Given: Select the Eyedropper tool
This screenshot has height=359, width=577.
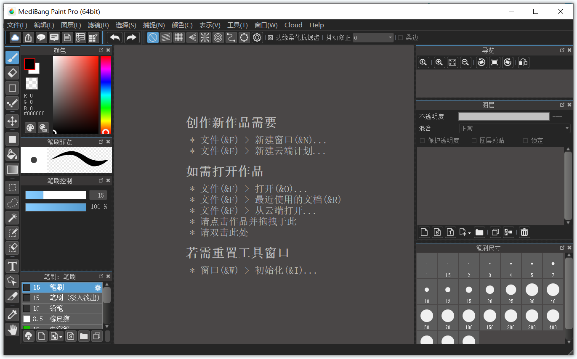Looking at the screenshot, I should coord(12,314).
